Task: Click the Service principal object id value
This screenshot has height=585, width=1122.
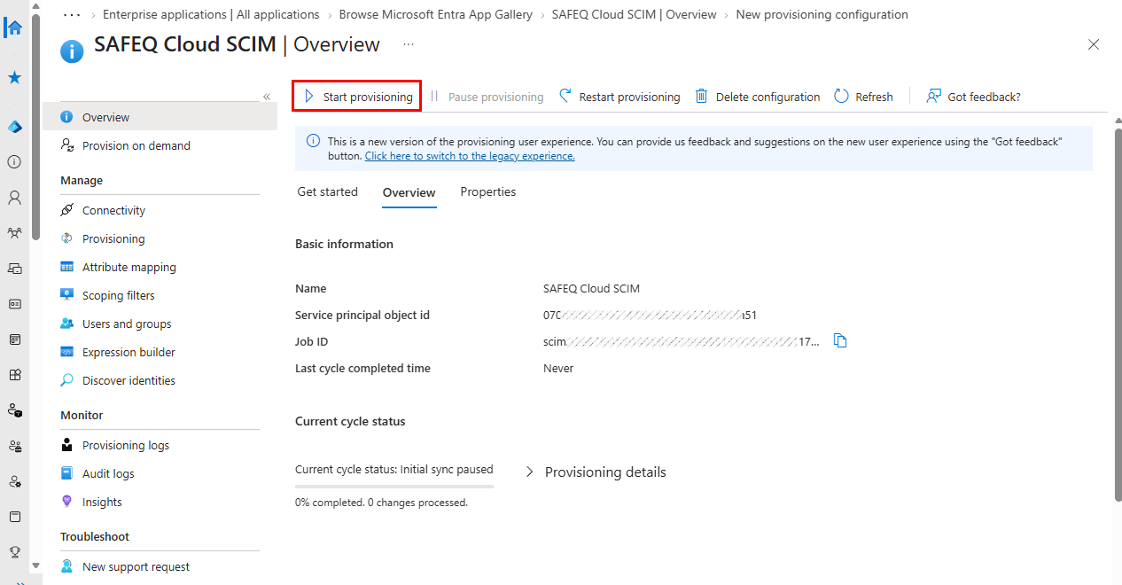Action: [x=650, y=315]
